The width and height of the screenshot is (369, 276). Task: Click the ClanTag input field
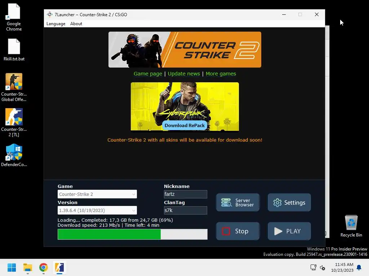186,210
